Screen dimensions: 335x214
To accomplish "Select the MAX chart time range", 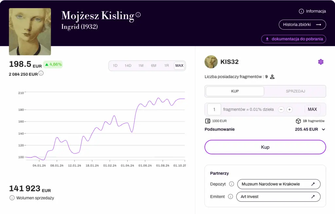I will 179,66.
